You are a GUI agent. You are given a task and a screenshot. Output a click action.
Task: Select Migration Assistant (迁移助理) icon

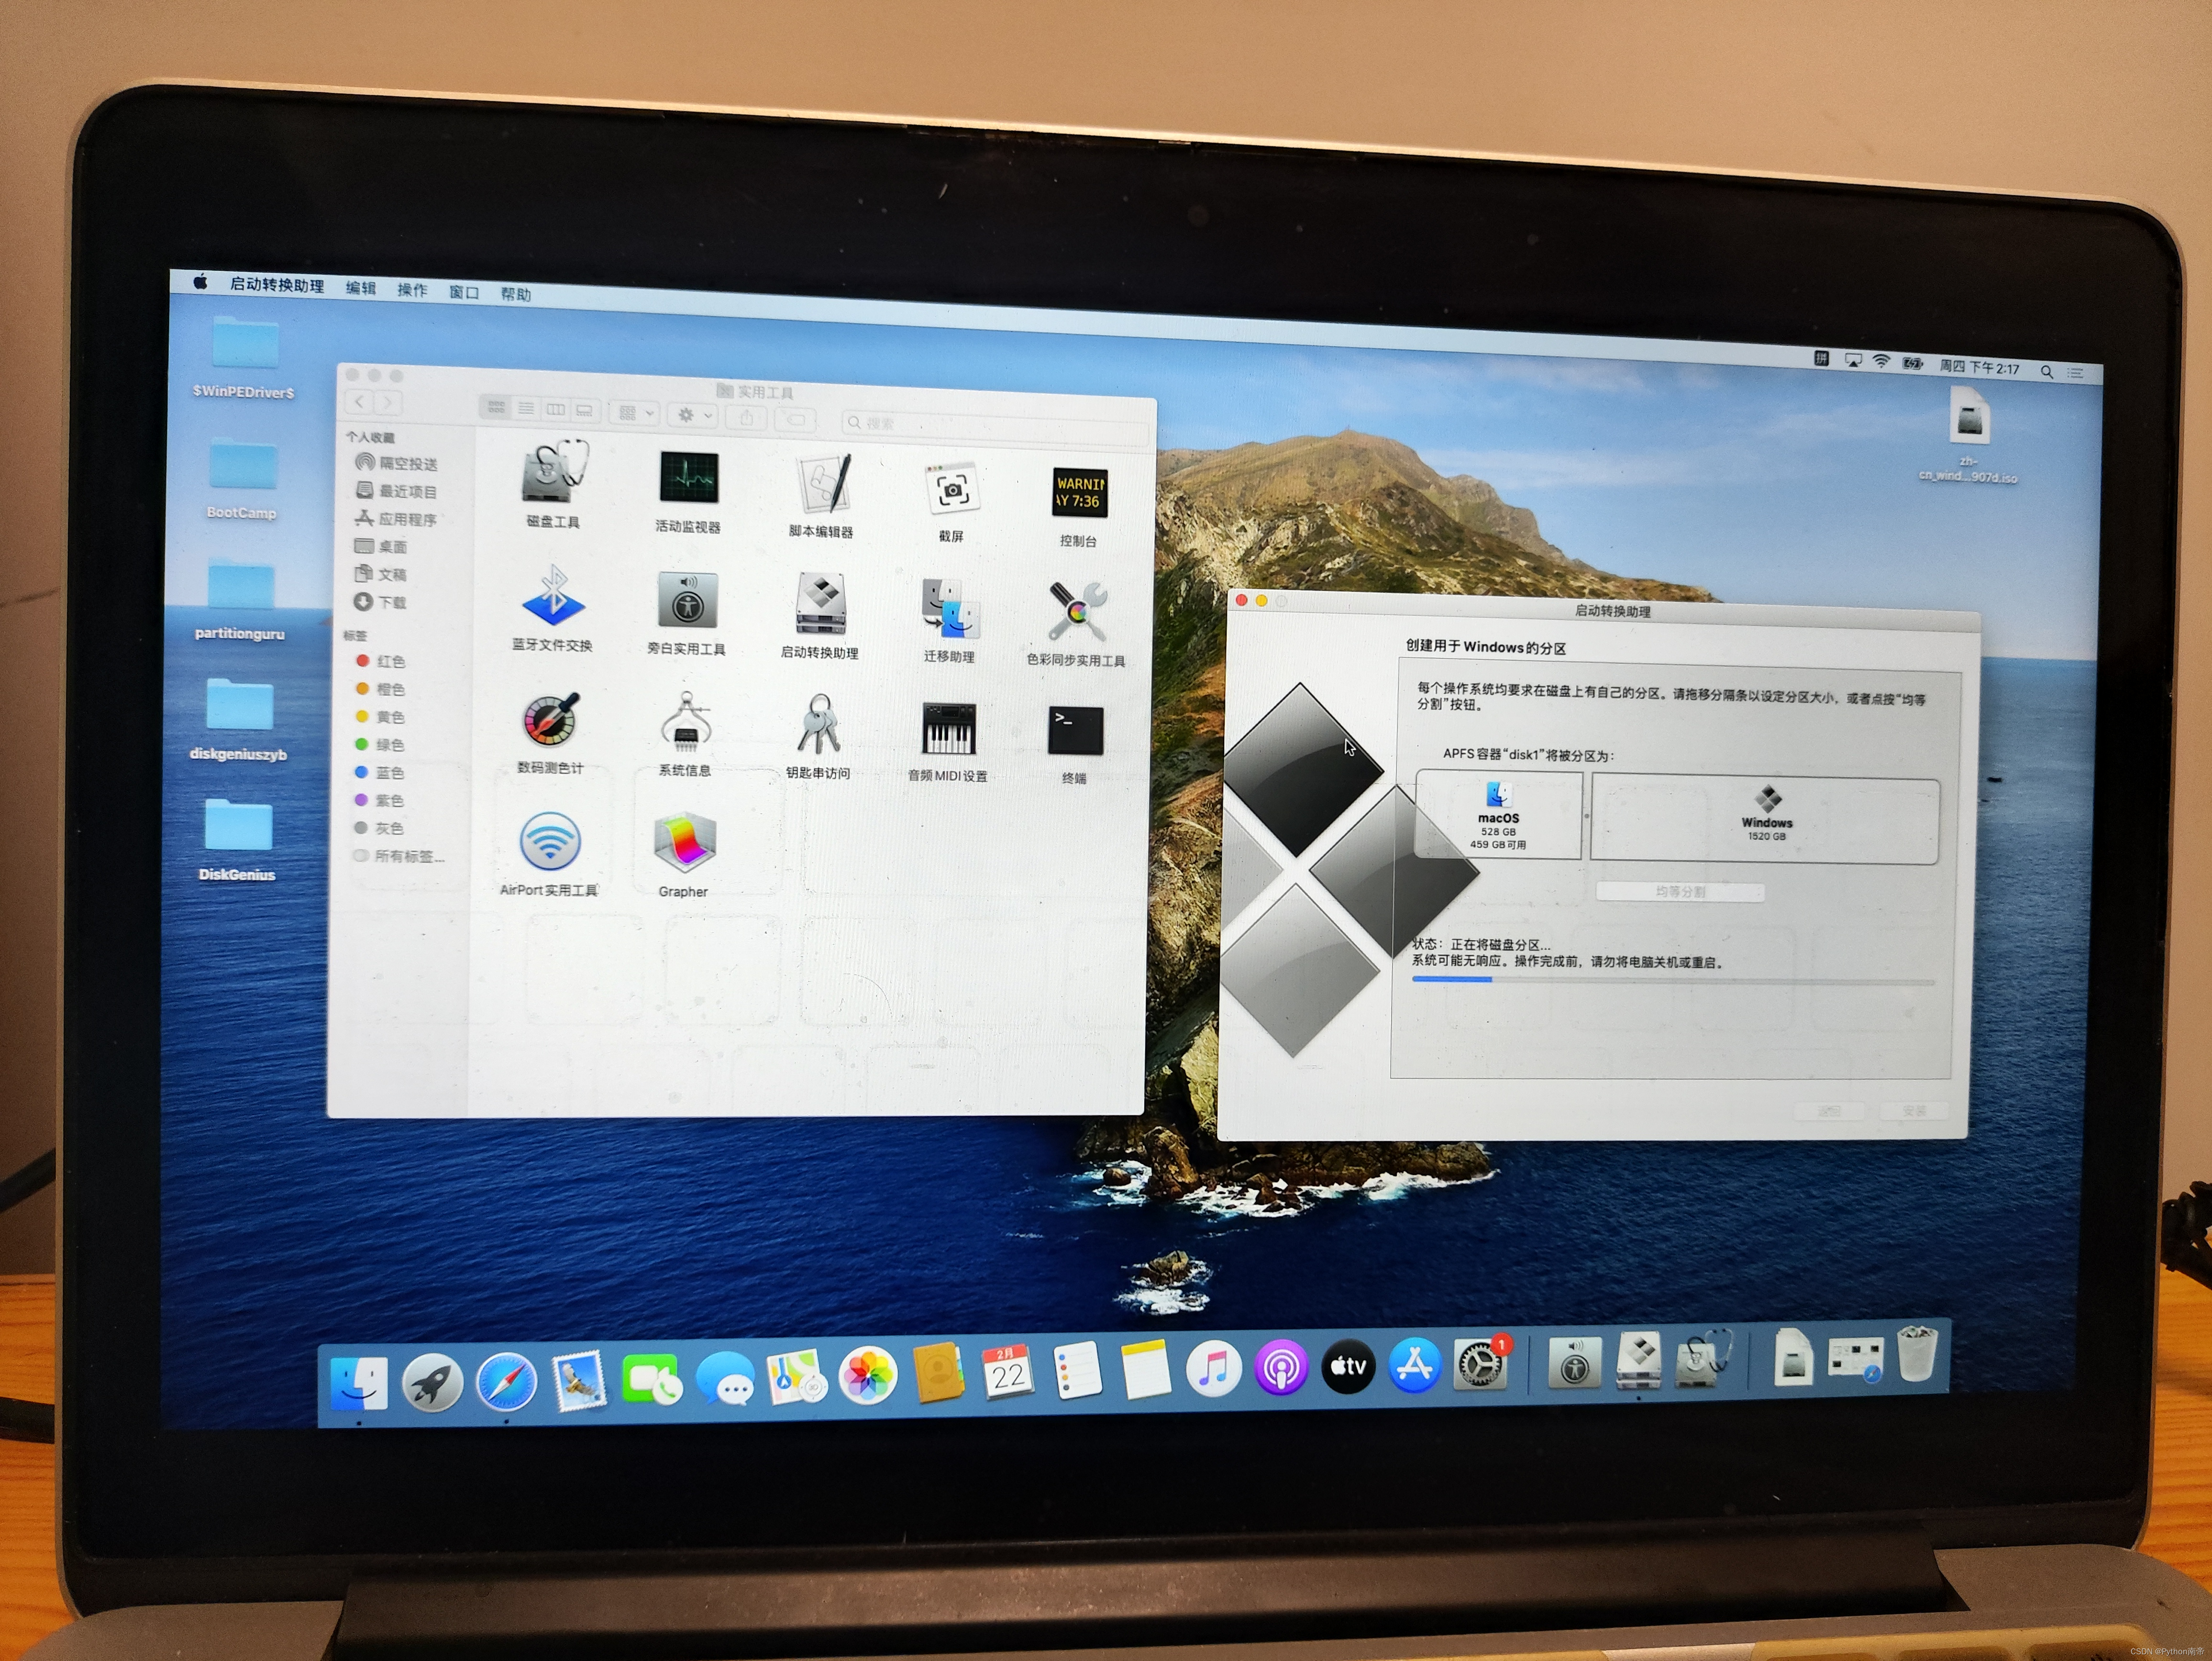coord(950,608)
